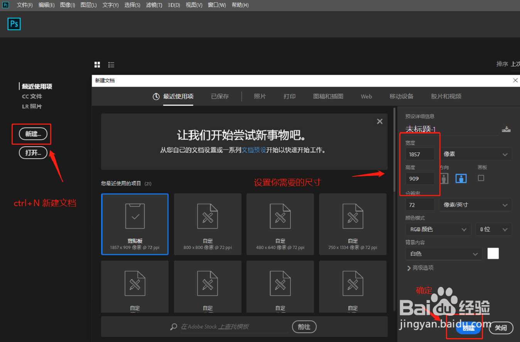
Task: Click the Photoshop home logo icon
Action: (14, 24)
